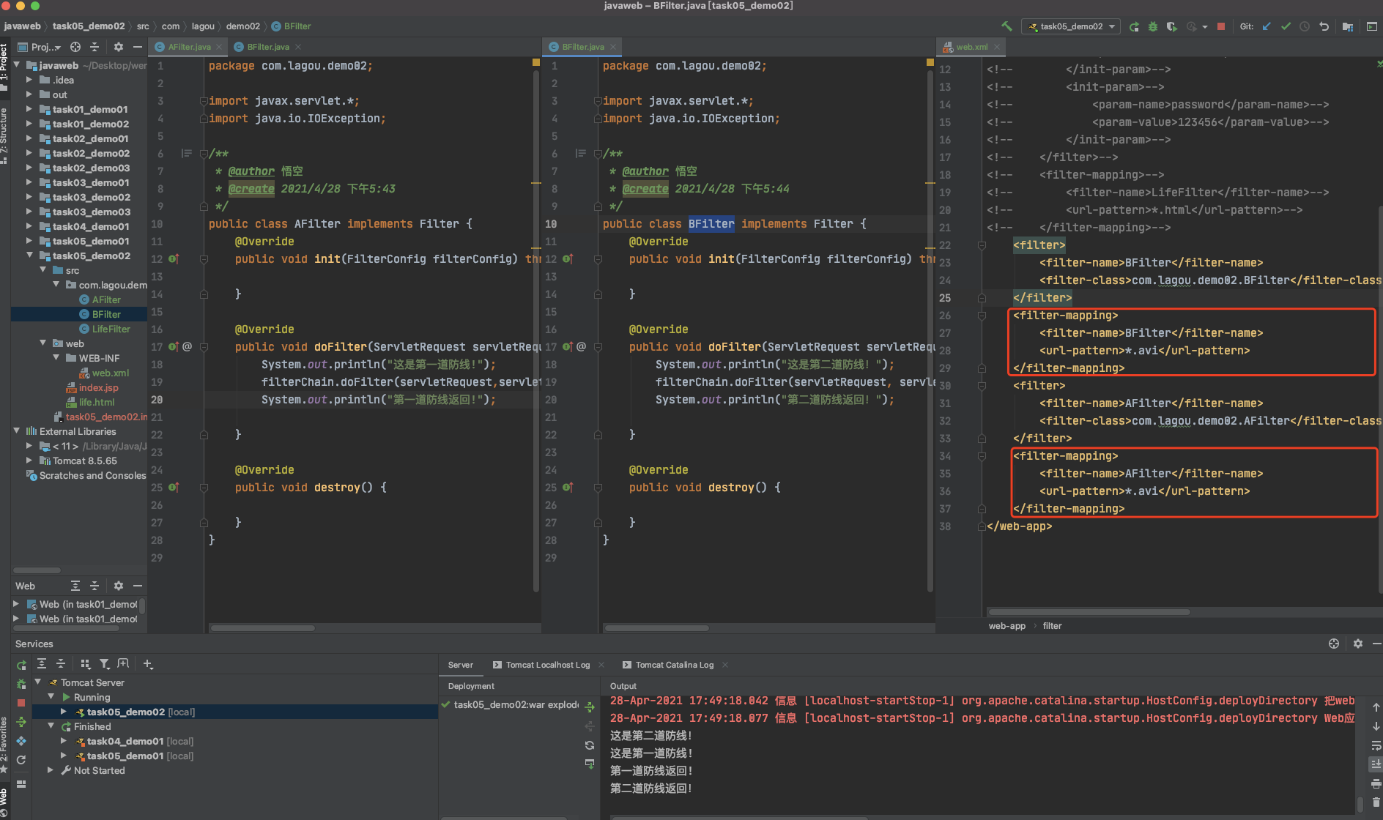Collapse the External Libraries node
The image size is (1383, 820).
[17, 431]
